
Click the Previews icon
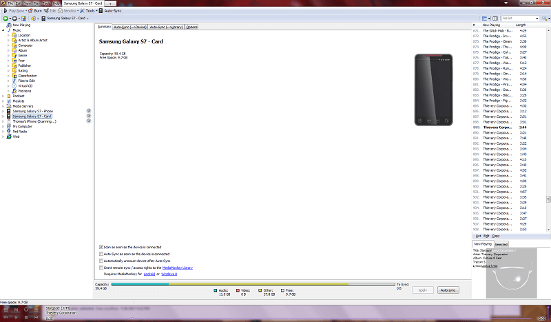pyautogui.click(x=14, y=91)
